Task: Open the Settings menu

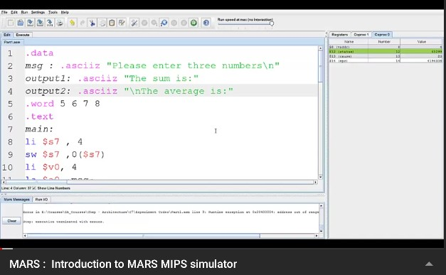Action: click(38, 12)
